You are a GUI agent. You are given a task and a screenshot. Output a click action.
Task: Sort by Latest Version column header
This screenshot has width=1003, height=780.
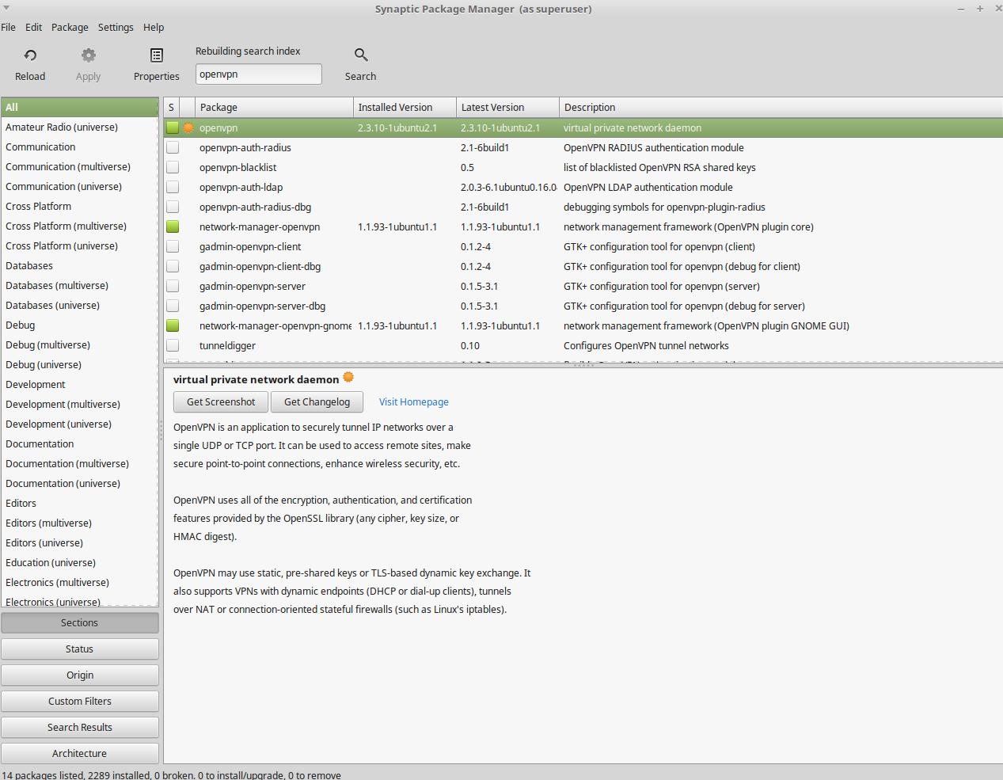507,107
